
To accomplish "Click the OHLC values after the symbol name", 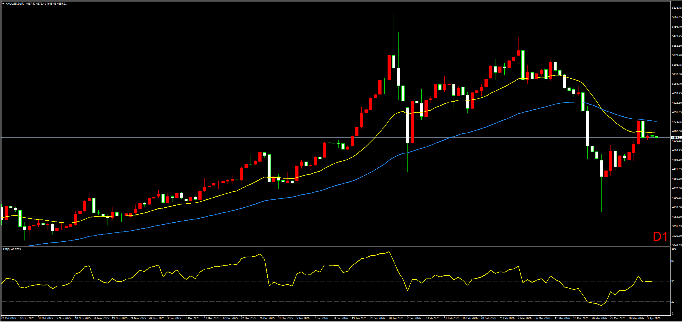I will 46,4.
